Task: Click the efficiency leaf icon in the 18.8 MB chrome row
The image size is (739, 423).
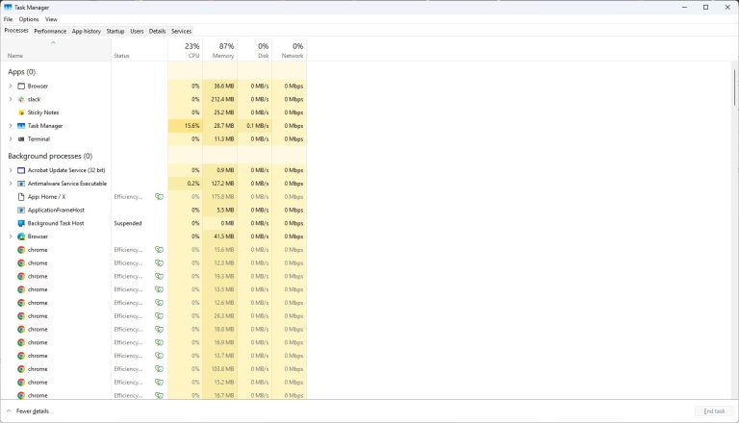Action: coord(160,329)
